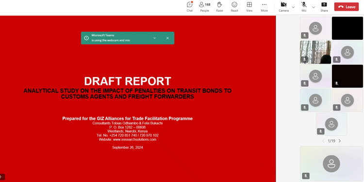The height and width of the screenshot is (182, 364).
Task: Expand the Camera options dropdown arrow
Action: click(294, 7)
